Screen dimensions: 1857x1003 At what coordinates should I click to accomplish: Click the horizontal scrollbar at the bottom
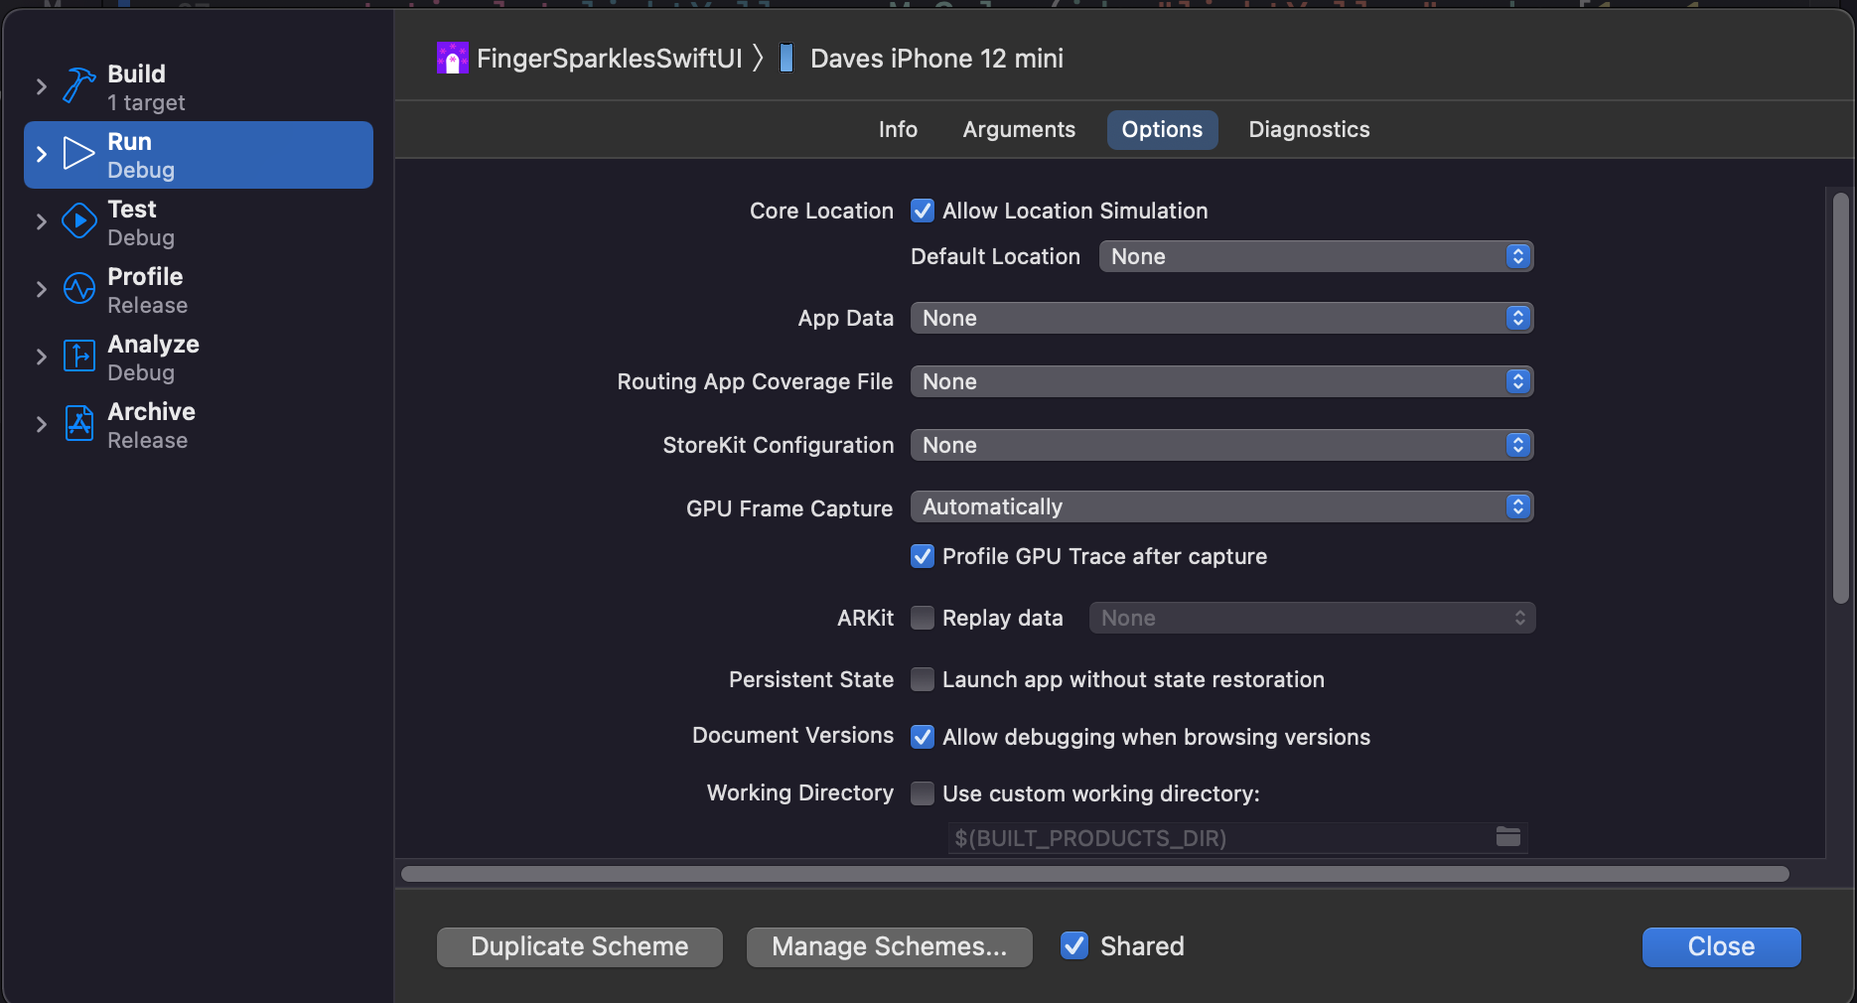(x=1094, y=874)
